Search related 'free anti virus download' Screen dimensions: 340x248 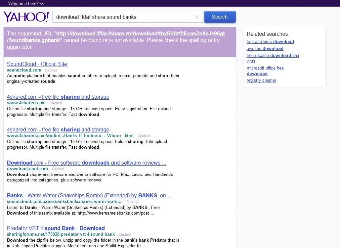(x=270, y=41)
